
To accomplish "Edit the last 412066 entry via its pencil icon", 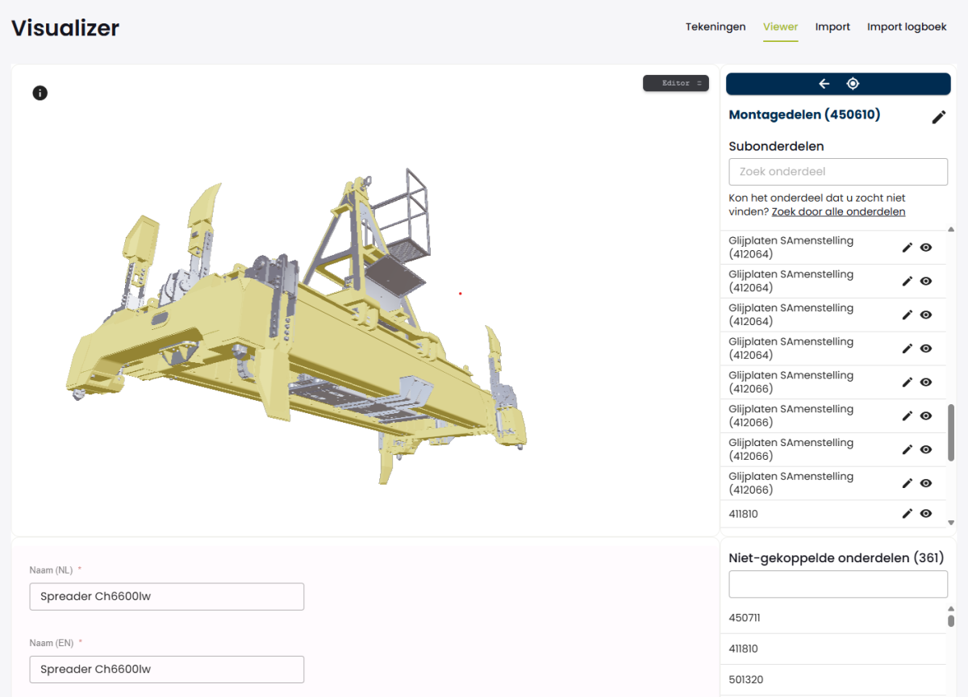I will point(907,482).
